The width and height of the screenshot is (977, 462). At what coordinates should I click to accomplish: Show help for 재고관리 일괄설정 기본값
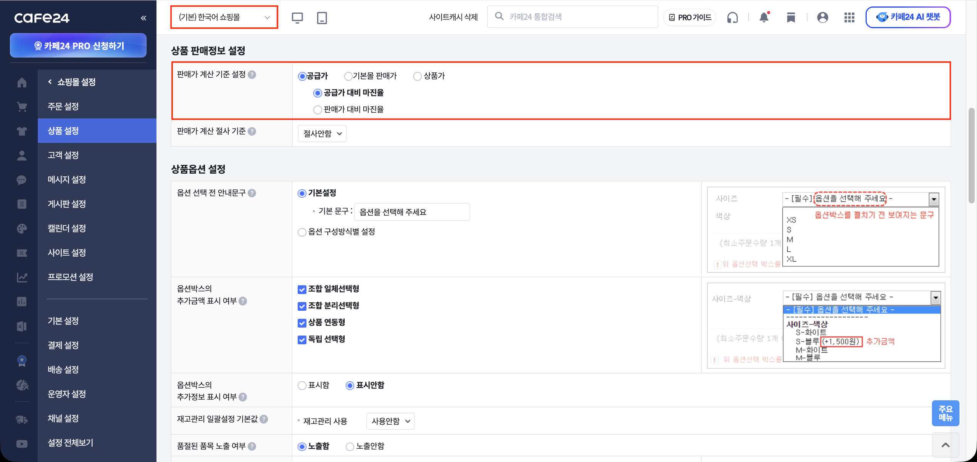[264, 419]
